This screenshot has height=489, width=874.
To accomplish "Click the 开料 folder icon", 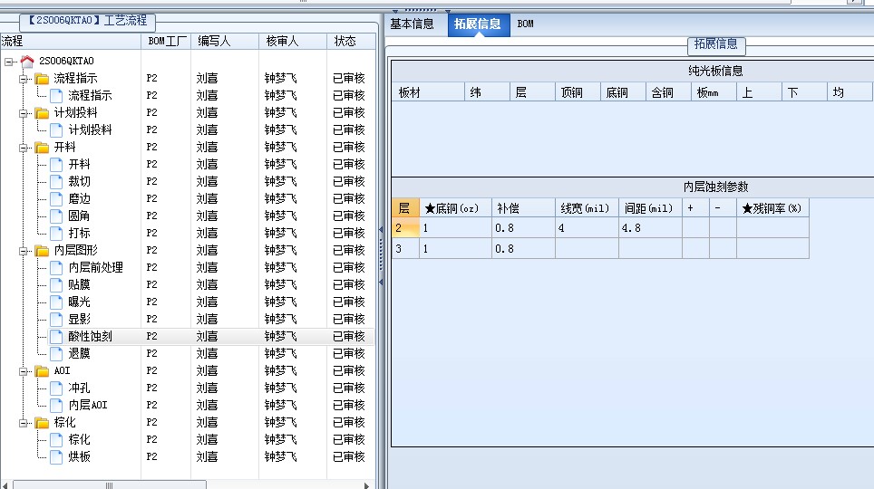I will [42, 148].
